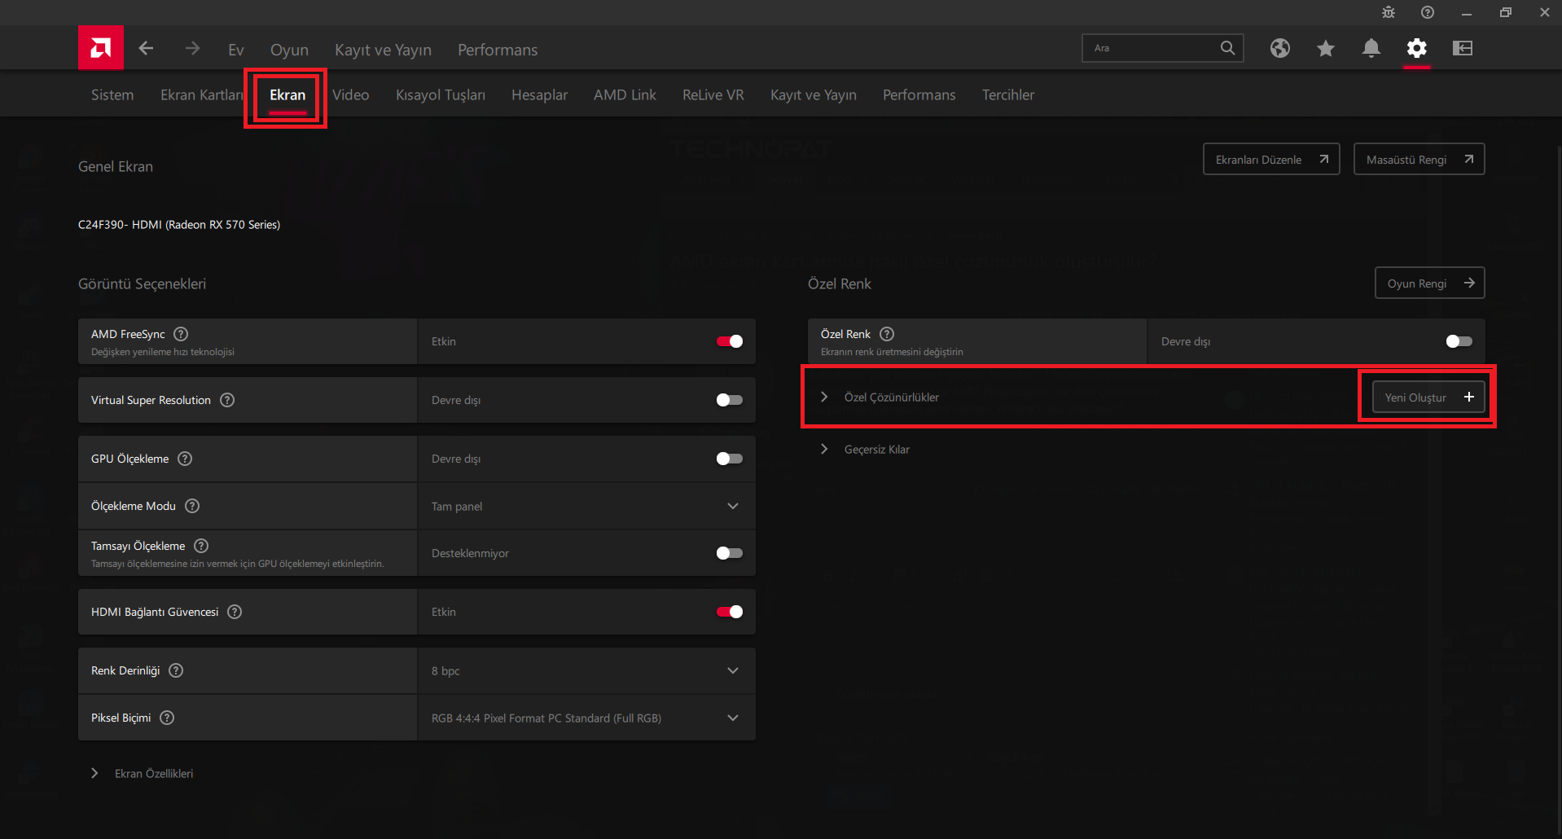Open the Ölçekleme Modu dropdown

tap(586, 506)
